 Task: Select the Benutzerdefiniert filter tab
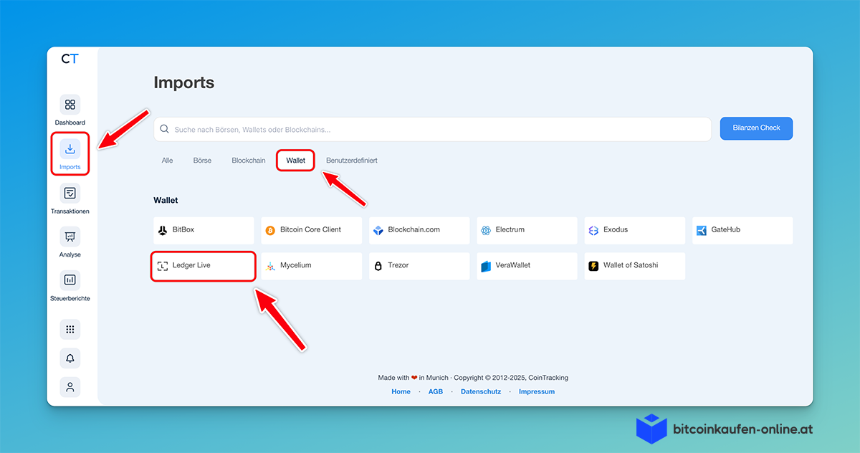coord(352,161)
